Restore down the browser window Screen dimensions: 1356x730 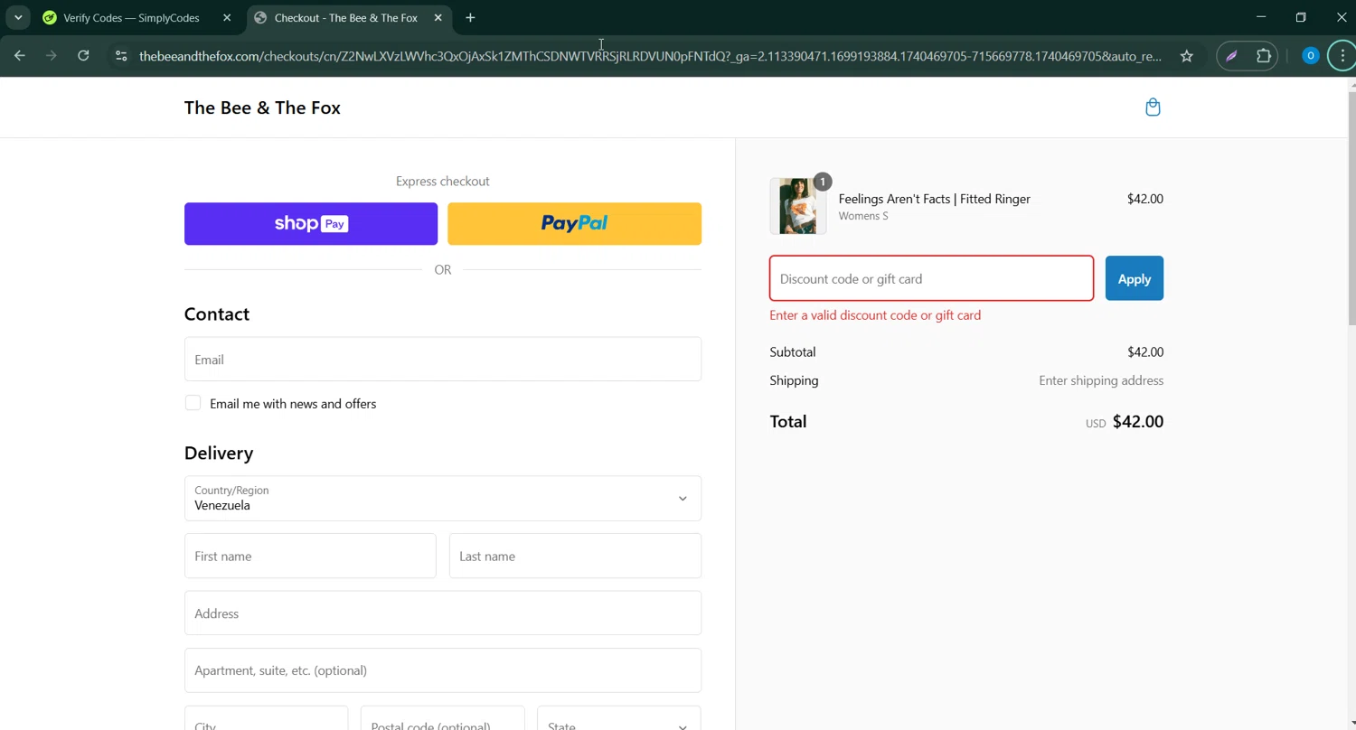(1301, 17)
